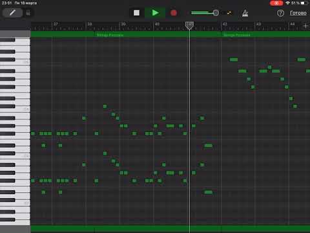Viewport: 310px width, 233px height.
Task: Tap the lock icon beside the pencil
Action: pyautogui.click(x=28, y=13)
